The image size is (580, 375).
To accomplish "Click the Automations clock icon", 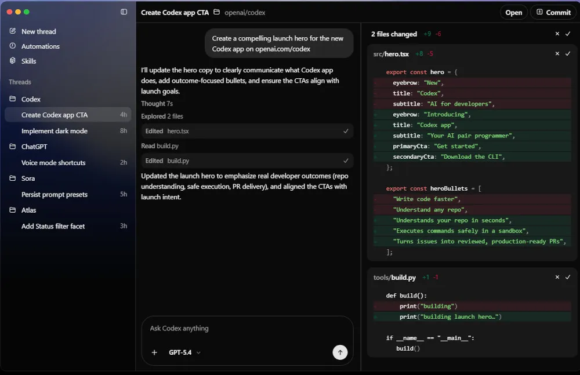I will click(x=13, y=46).
